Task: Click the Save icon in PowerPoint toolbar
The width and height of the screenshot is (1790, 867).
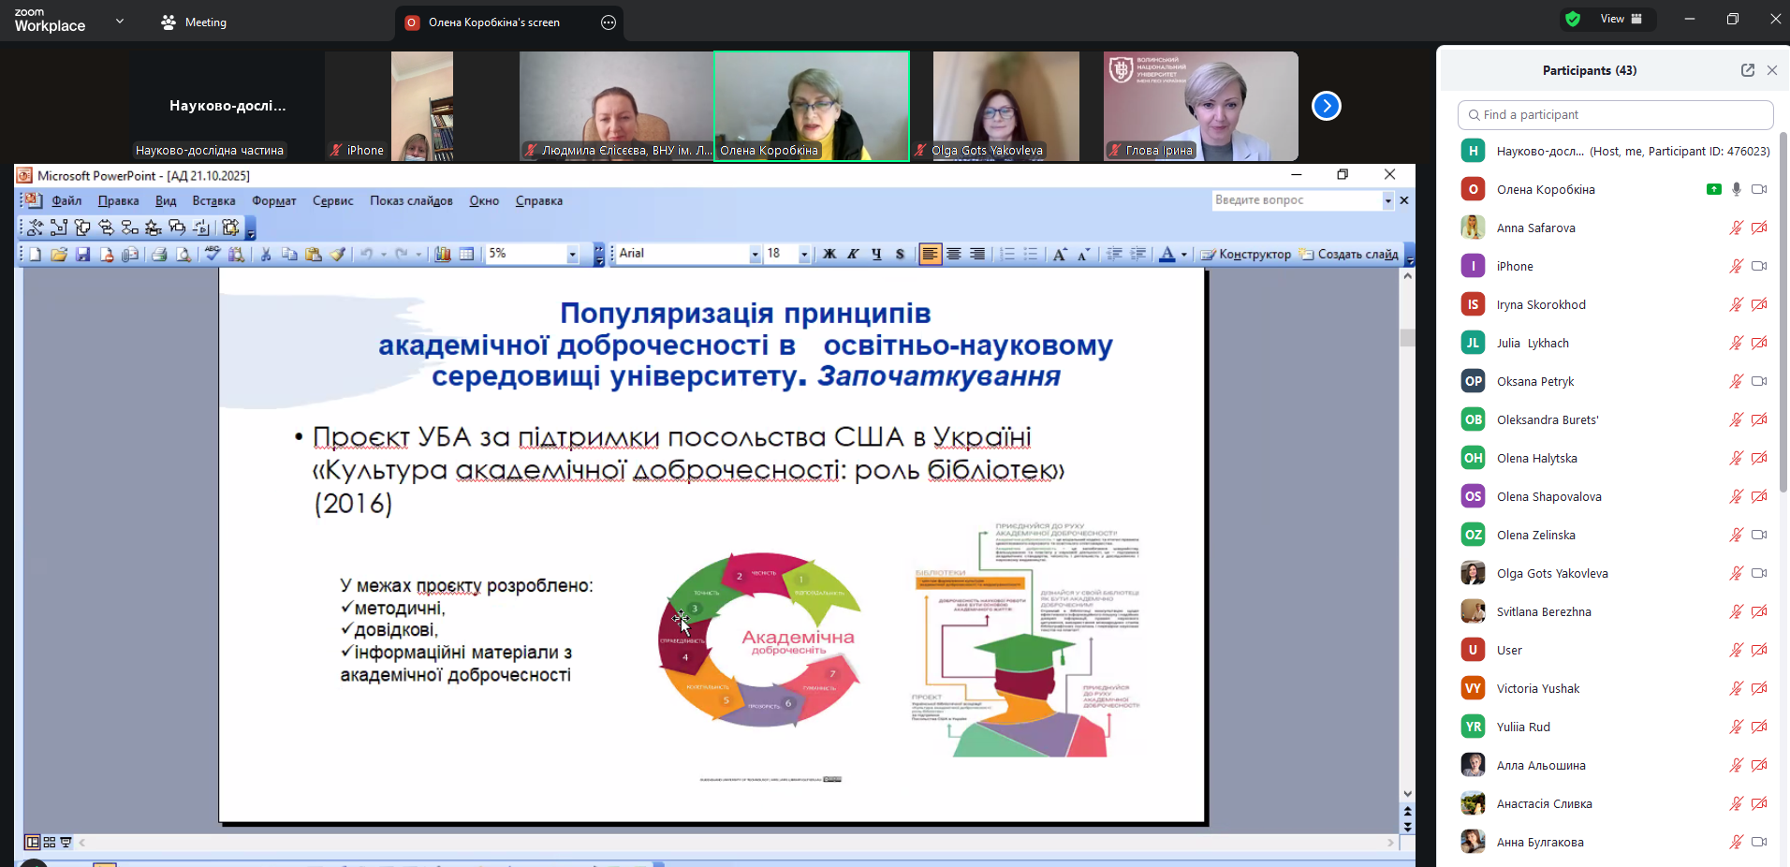Action: click(x=82, y=254)
